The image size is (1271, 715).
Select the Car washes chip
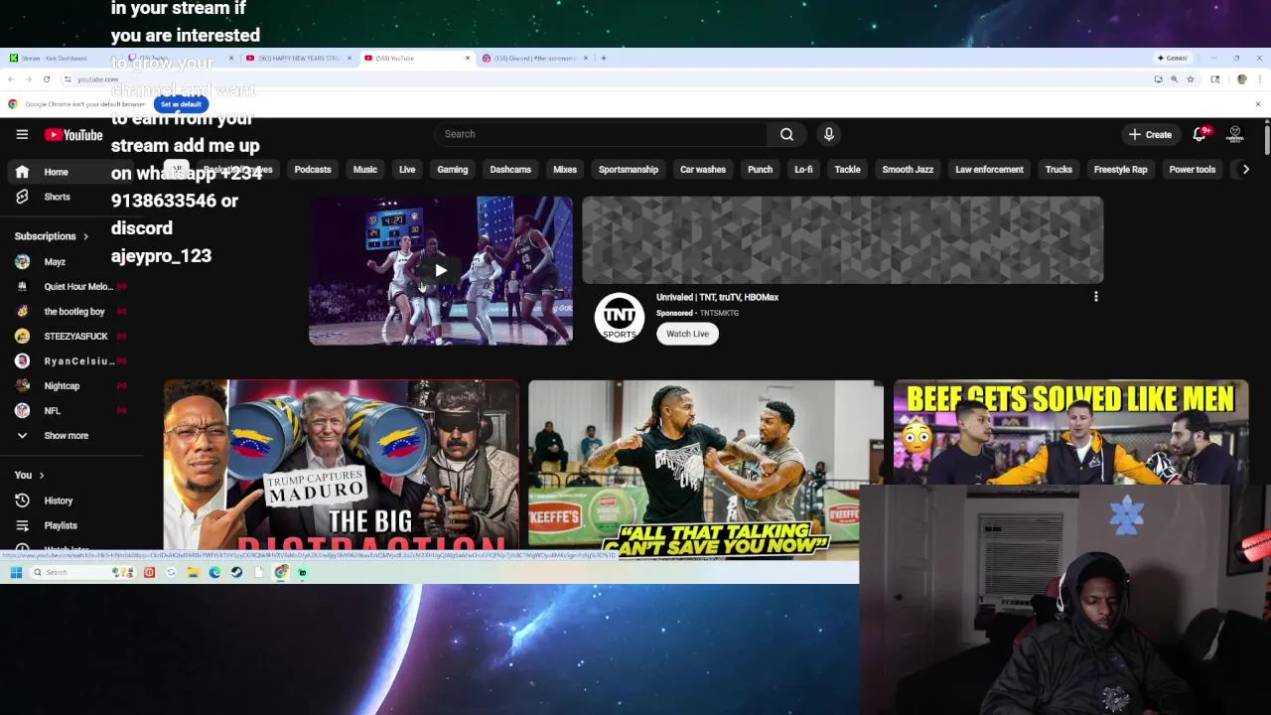click(703, 170)
